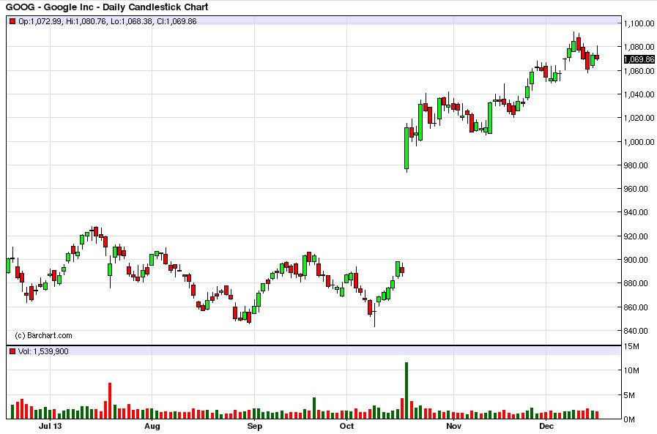Click the last red candlestick on the chart

coord(597,57)
